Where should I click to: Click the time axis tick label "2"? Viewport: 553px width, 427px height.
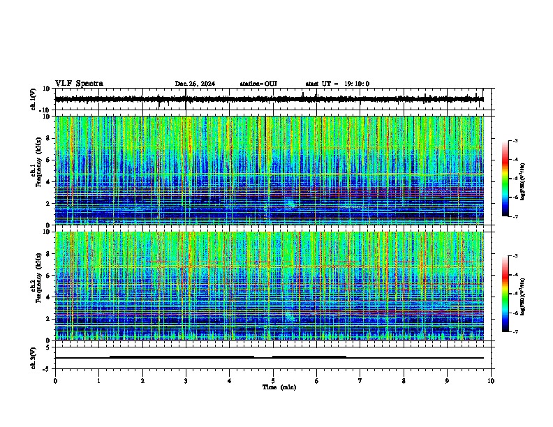(x=142, y=381)
